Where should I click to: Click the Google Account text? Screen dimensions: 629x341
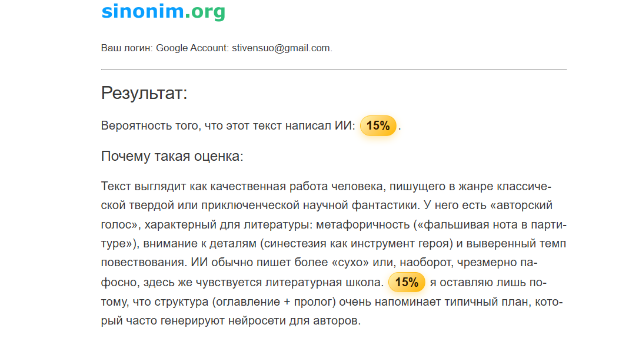click(191, 48)
